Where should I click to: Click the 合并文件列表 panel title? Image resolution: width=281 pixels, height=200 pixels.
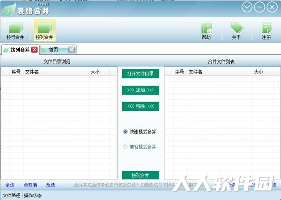point(221,62)
